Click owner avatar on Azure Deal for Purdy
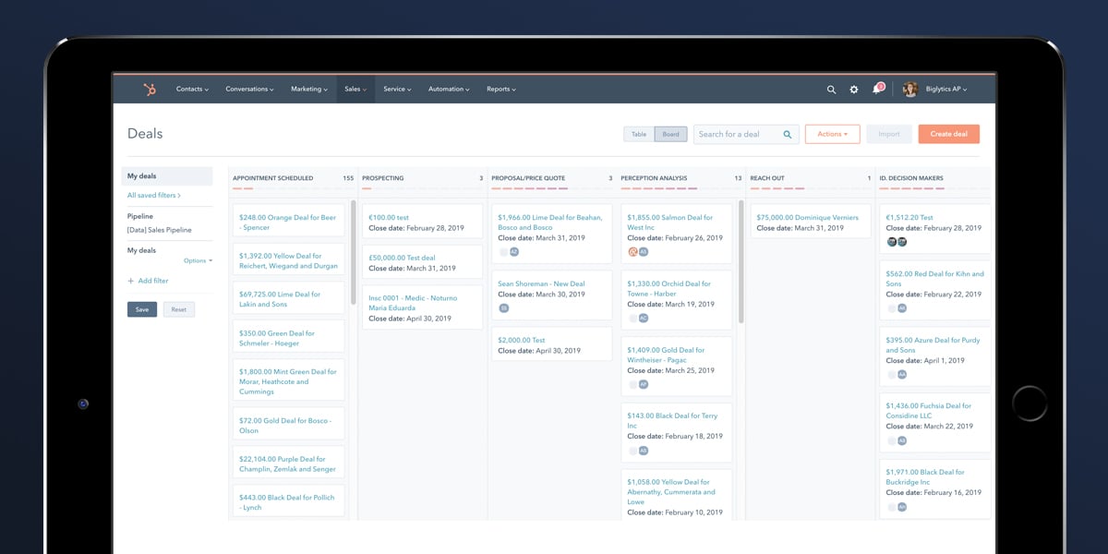The image size is (1108, 554). (x=902, y=375)
